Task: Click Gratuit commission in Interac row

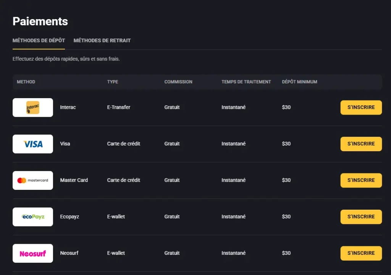Action: click(172, 107)
